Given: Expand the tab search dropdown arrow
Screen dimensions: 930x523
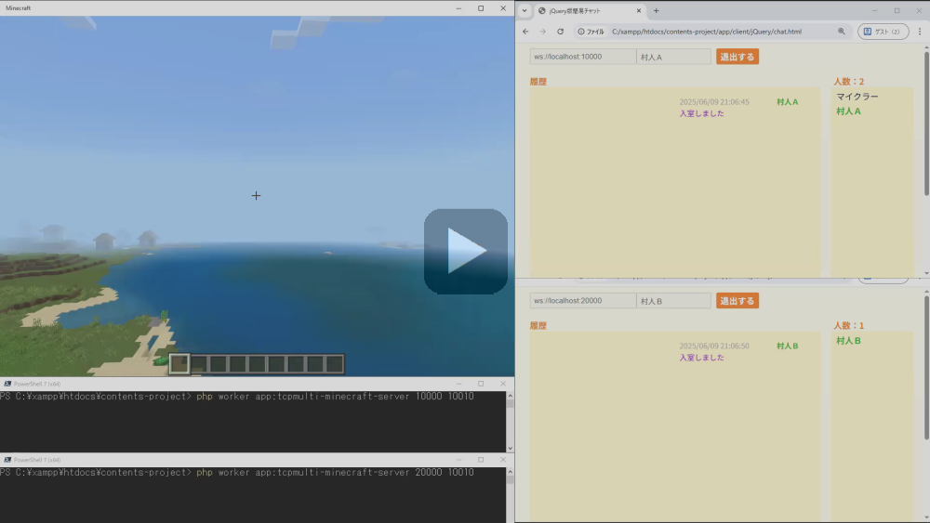Looking at the screenshot, I should (x=525, y=10).
